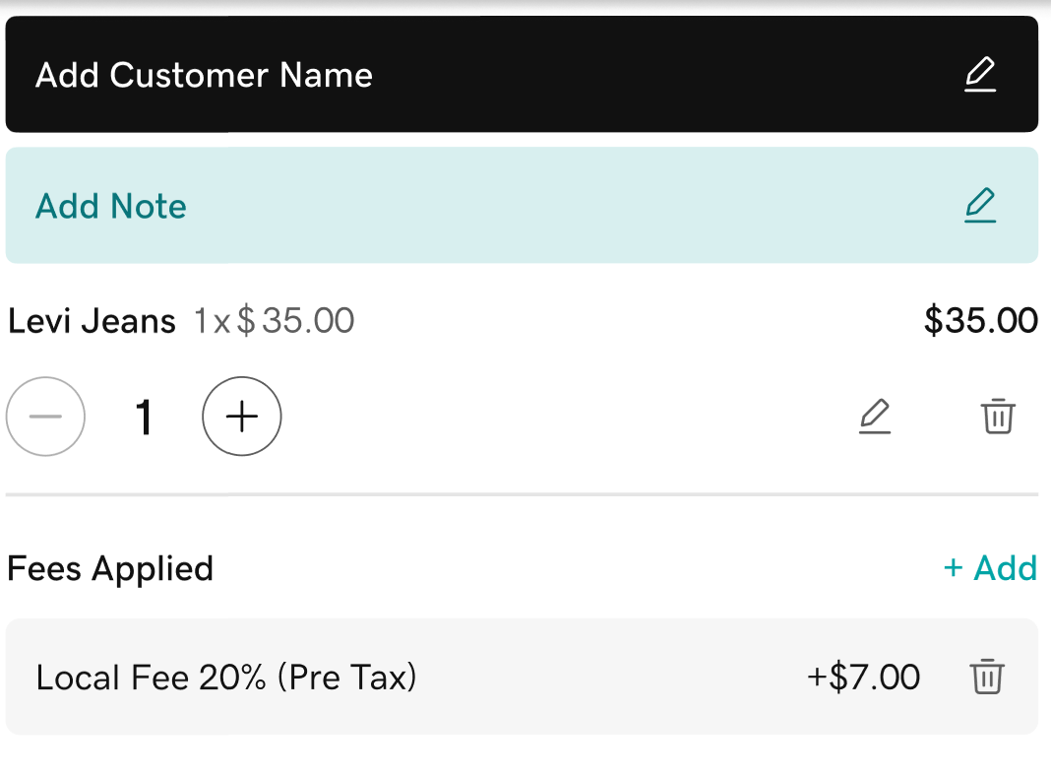Tap the quantity number between minus and plus
The width and height of the screenshot is (1051, 776).
coord(144,418)
